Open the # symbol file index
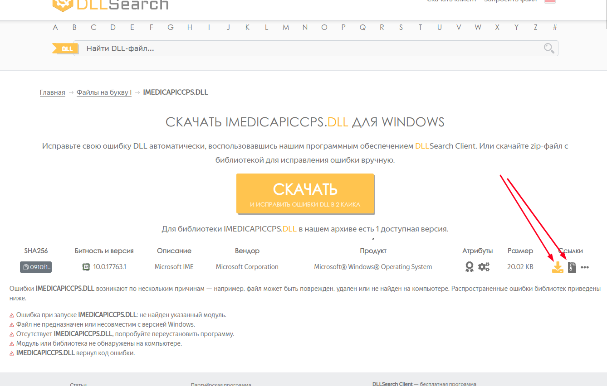The width and height of the screenshot is (607, 386). pyautogui.click(x=555, y=27)
